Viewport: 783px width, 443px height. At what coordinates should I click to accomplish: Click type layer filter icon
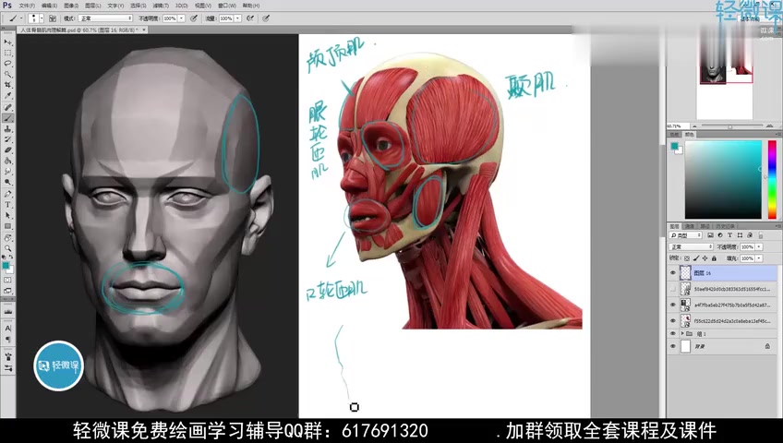729,235
